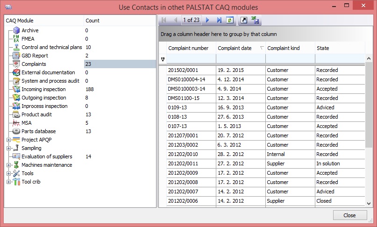Viewport: 377px width, 227px height.
Task: Click the Complaint number filter field
Action: tap(191, 59)
